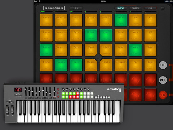Open the help question mark icon
Viewport: 173px width, 130px height.
pyautogui.click(x=163, y=8)
